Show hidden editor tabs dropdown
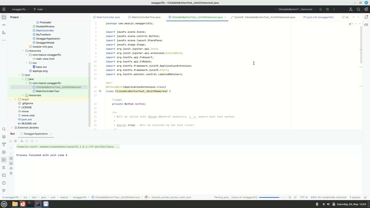This screenshot has height=208, width=370. (x=353, y=17)
